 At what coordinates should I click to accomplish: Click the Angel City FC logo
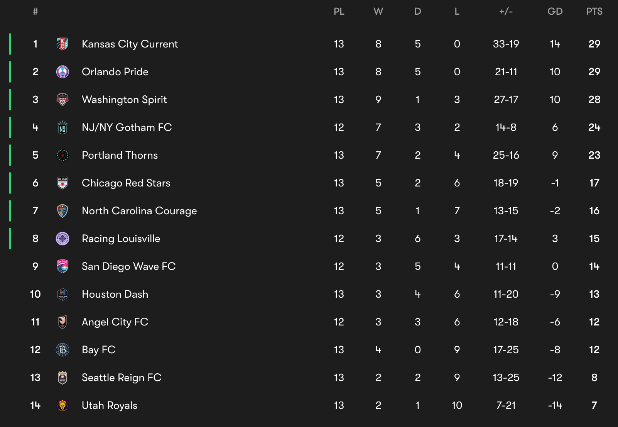pos(62,322)
